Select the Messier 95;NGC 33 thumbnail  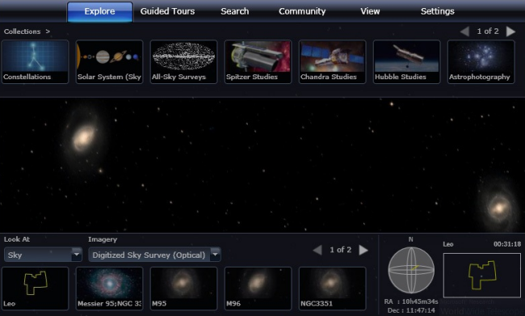point(110,289)
